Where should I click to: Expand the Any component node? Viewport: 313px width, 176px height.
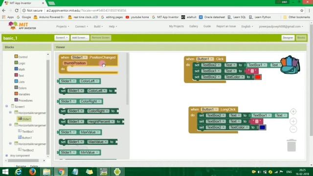(x=6, y=155)
